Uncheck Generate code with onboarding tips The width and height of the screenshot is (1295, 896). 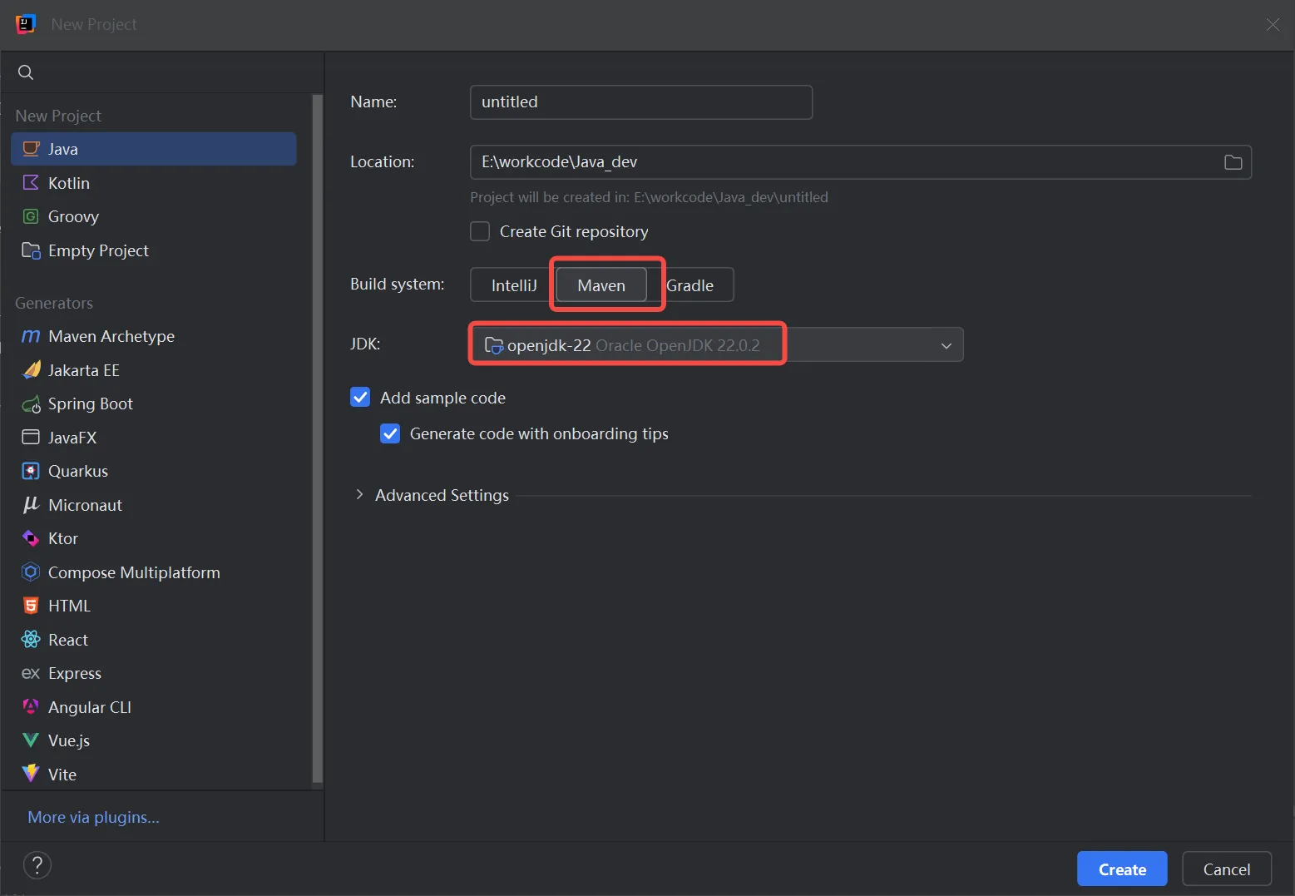coord(390,433)
